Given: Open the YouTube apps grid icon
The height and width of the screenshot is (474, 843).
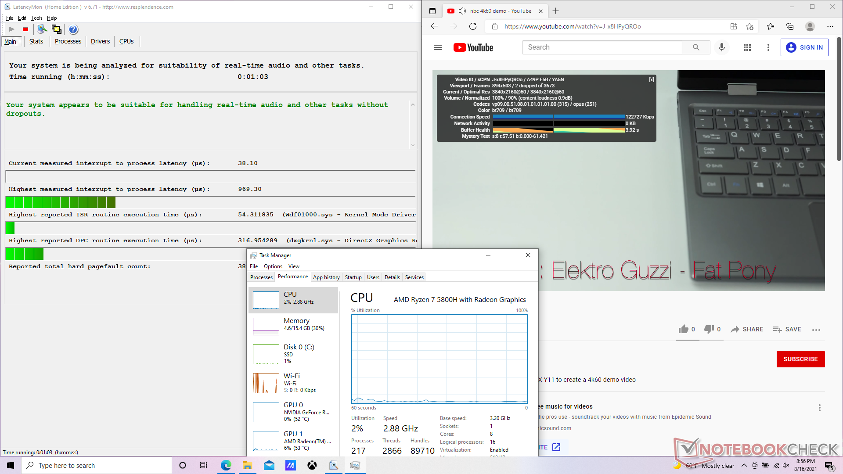Looking at the screenshot, I should pyautogui.click(x=747, y=47).
